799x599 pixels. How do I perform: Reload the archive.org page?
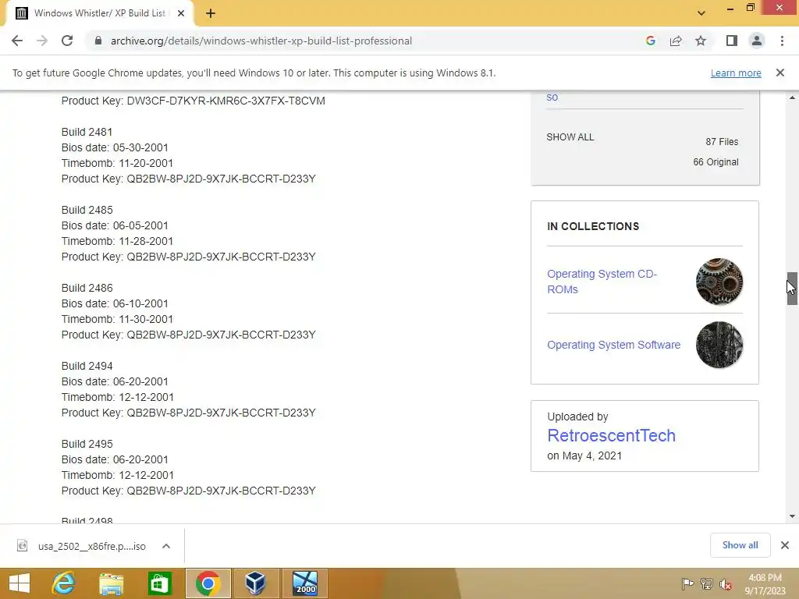[x=67, y=41]
